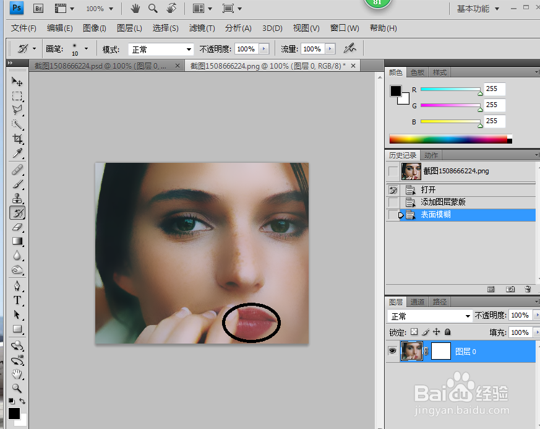Select the Eraser tool
This screenshot has height=429, width=540.
pos(17,227)
